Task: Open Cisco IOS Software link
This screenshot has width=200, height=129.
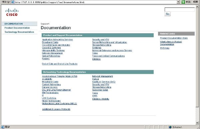Action: [51, 48]
